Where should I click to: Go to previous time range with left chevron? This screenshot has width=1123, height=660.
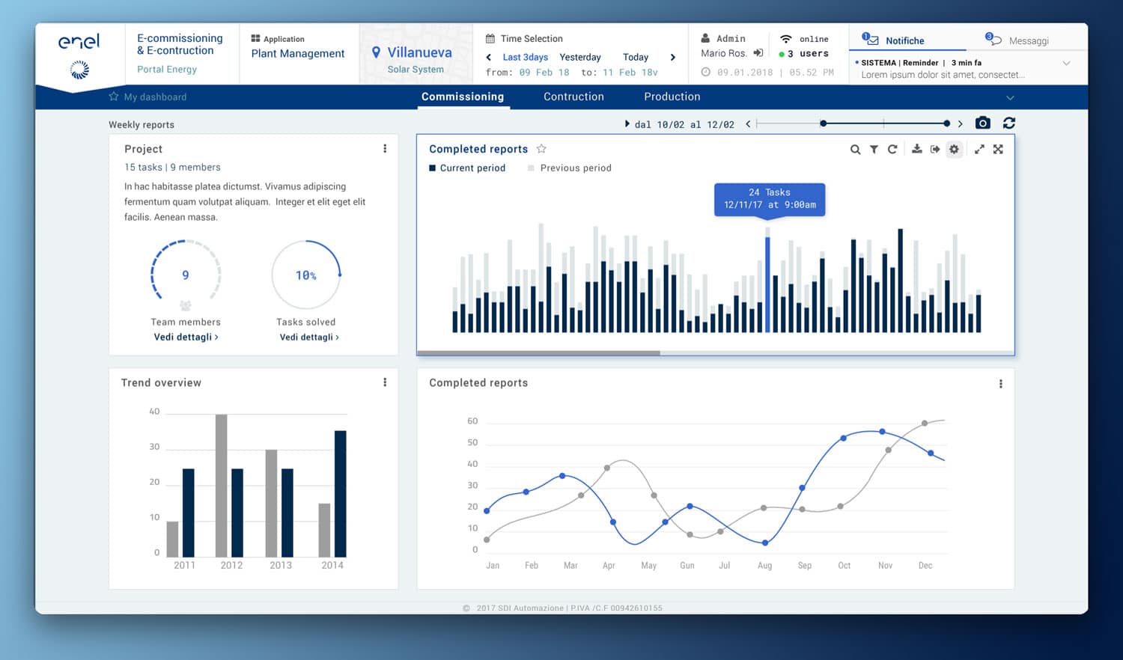[x=489, y=57]
